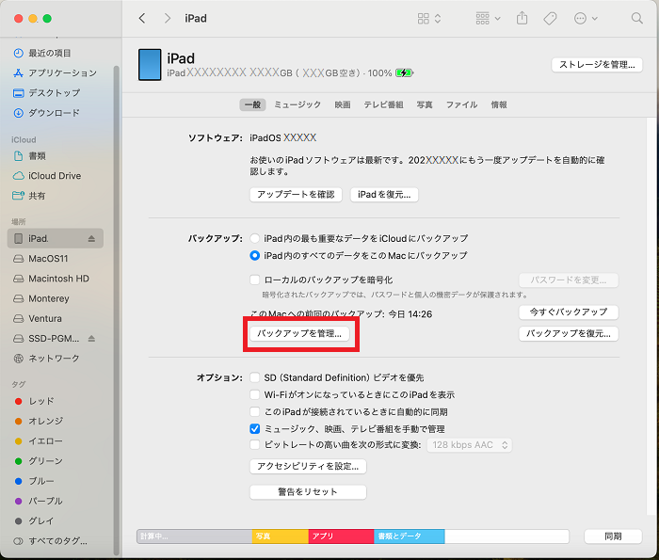Click the sidebar vertical scrollbar
Image resolution: width=659 pixels, height=560 pixels.
point(117,310)
